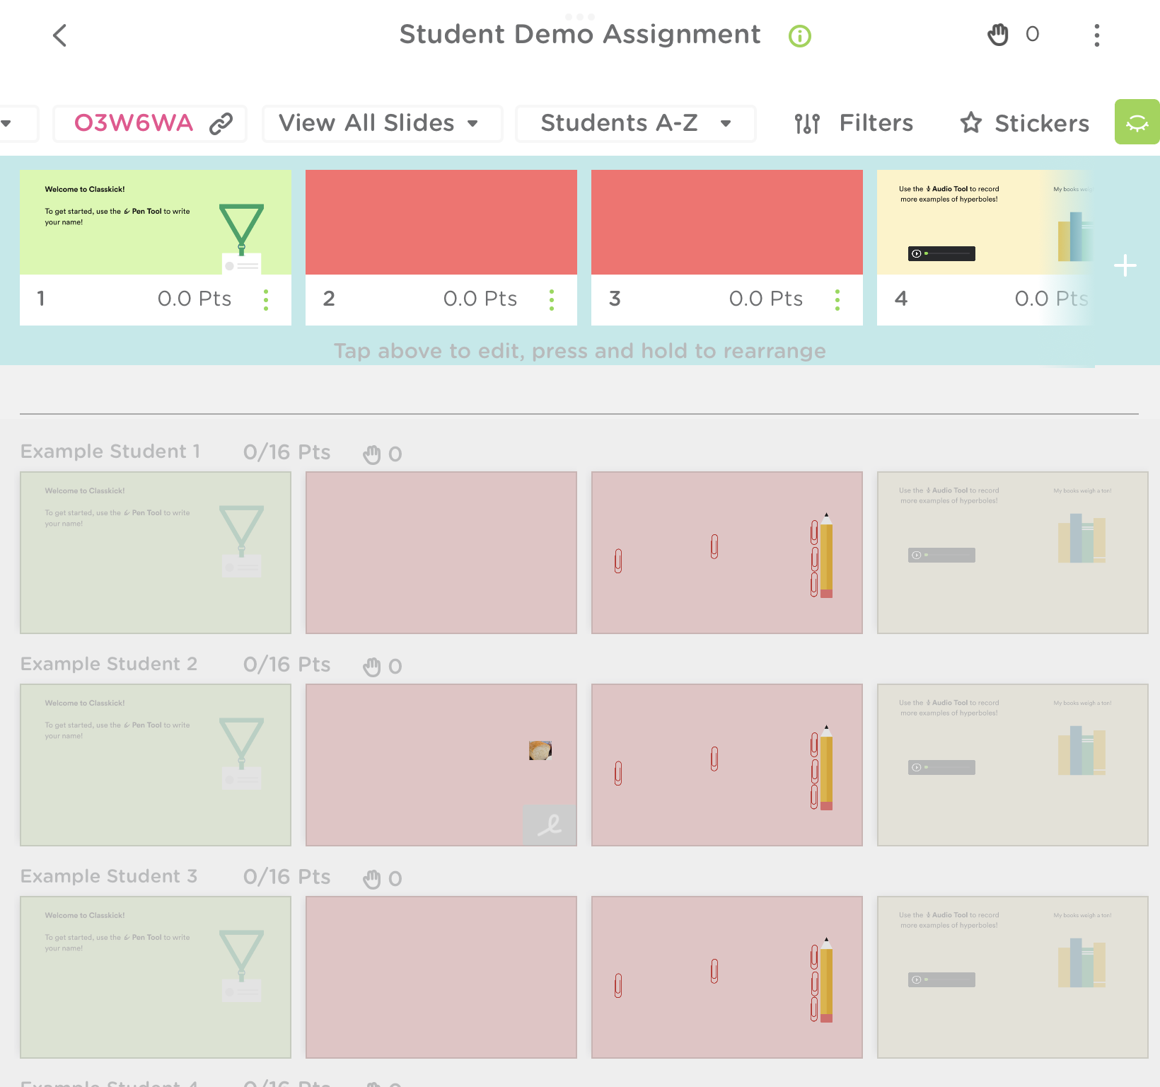The image size is (1160, 1087).
Task: Open slide 2 options menu dots
Action: (x=552, y=299)
